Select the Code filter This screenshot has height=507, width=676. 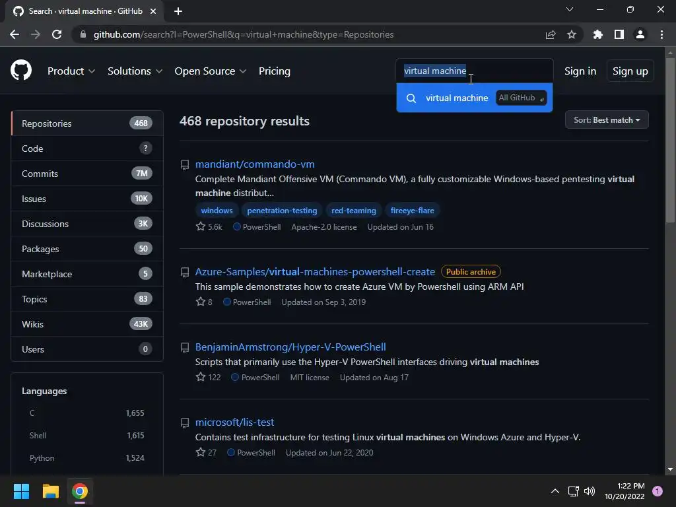tap(87, 149)
